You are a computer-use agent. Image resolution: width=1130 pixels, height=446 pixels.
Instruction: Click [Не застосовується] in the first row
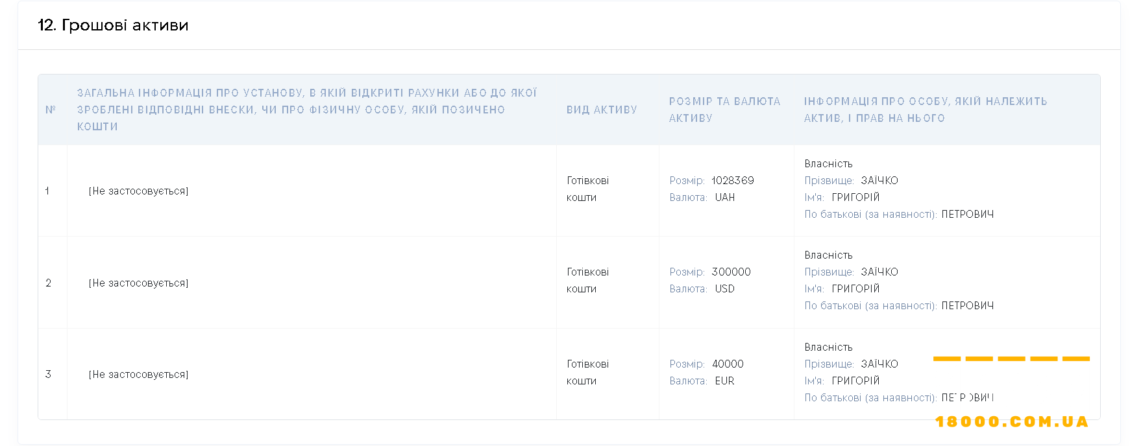138,191
